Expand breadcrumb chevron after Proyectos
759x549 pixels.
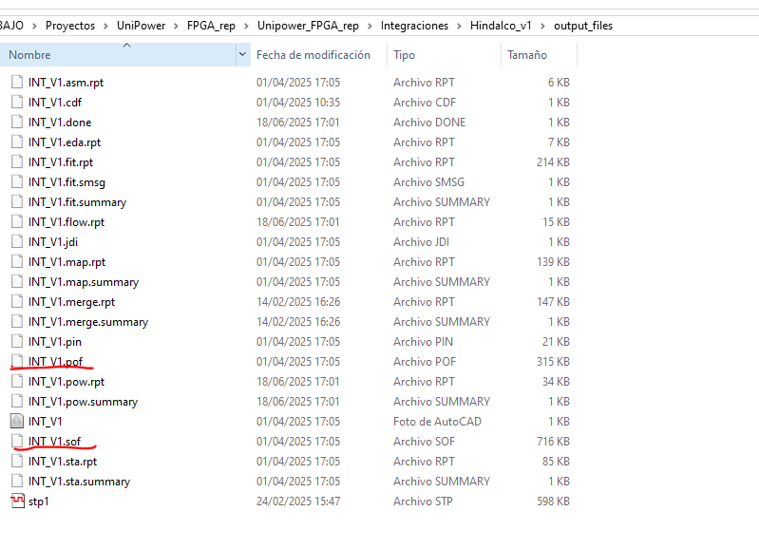[105, 26]
